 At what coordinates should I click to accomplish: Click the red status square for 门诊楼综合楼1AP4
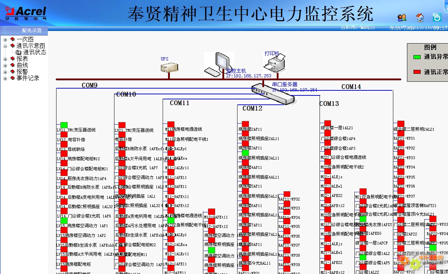click(327, 134)
